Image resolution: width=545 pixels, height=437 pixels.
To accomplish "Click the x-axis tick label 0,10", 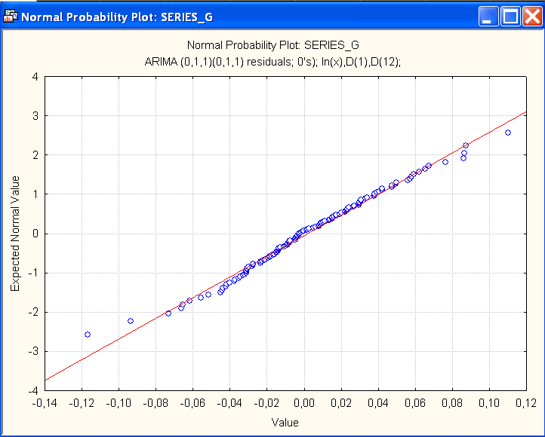I will 489,403.
